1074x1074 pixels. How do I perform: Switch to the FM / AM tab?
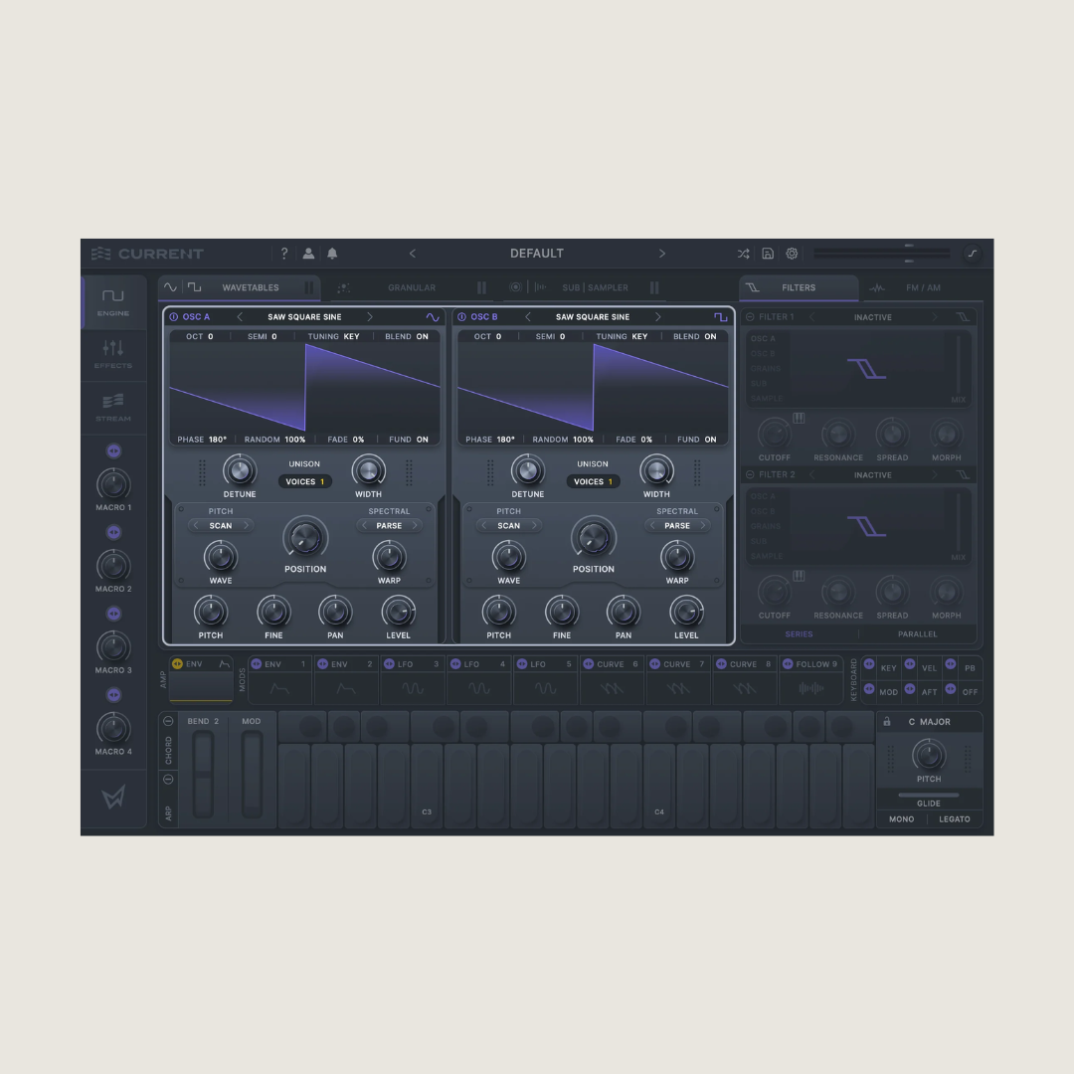(x=923, y=287)
